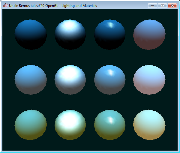This screenshot has width=180, height=153.
Task: Click middle-row blue sphere with small sharp highlight
Action: click(x=110, y=79)
